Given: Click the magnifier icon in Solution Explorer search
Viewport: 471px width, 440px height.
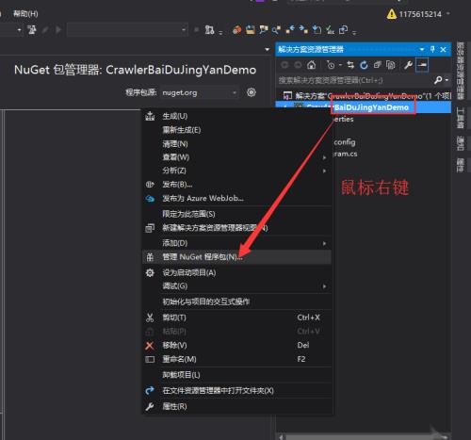Looking at the screenshot, I should point(438,80).
